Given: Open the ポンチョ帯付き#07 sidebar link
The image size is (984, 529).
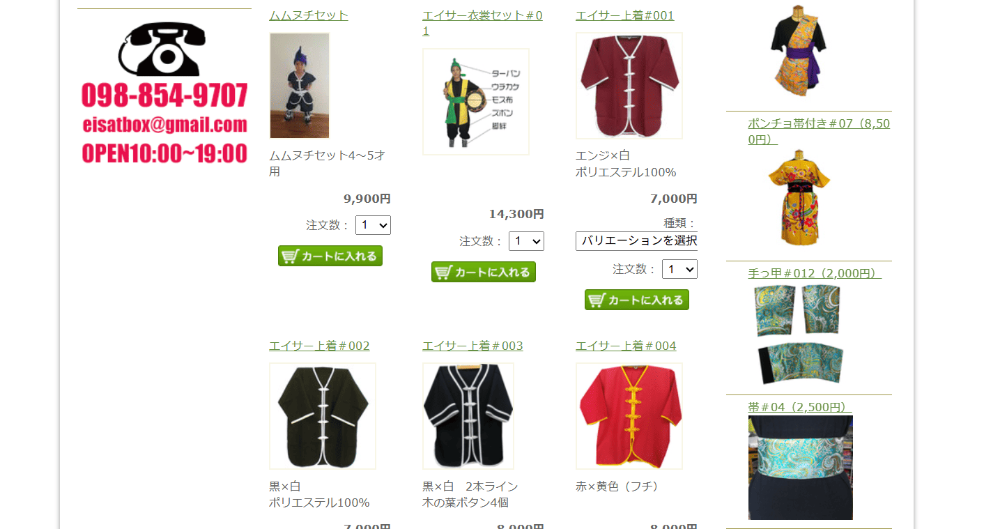Looking at the screenshot, I should point(819,131).
